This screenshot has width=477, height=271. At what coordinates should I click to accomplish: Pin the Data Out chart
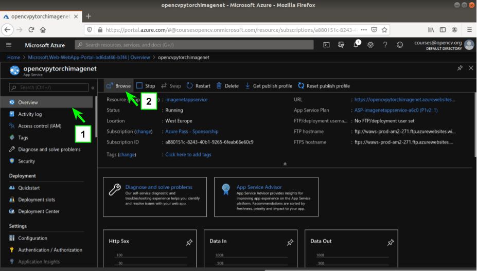tap(391, 242)
